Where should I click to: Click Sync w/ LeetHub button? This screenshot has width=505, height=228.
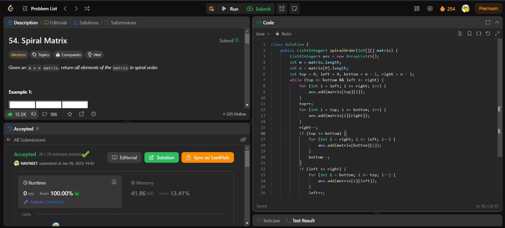(207, 158)
